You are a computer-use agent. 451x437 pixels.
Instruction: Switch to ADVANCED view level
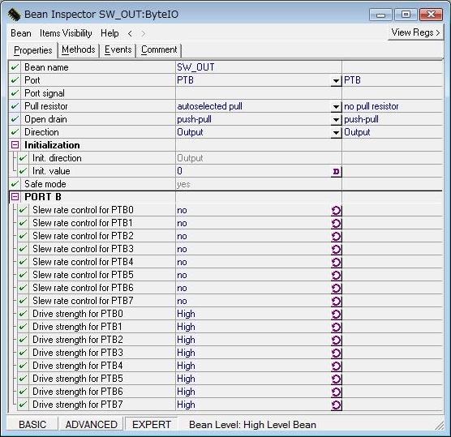click(x=91, y=424)
